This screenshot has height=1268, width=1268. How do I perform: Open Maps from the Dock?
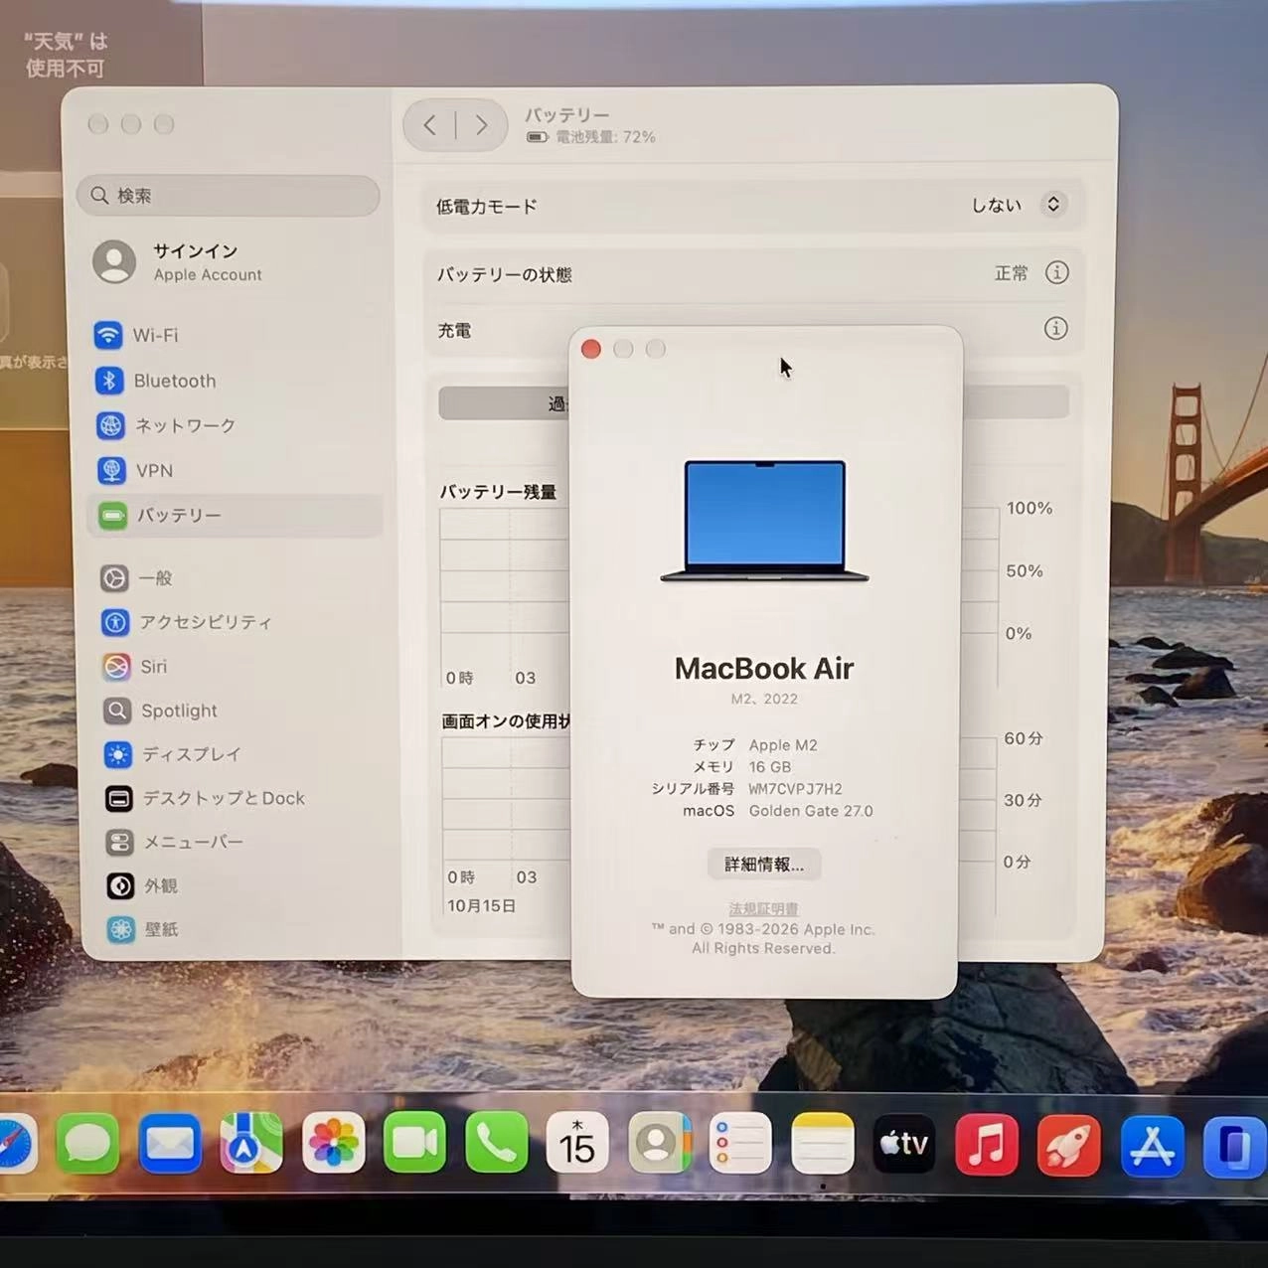point(251,1144)
